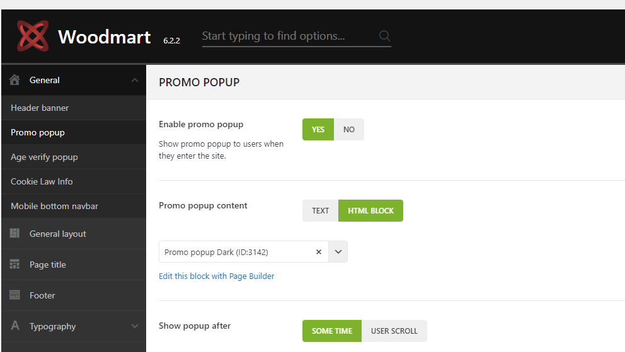Open the HTML block dropdown arrow

click(x=338, y=252)
